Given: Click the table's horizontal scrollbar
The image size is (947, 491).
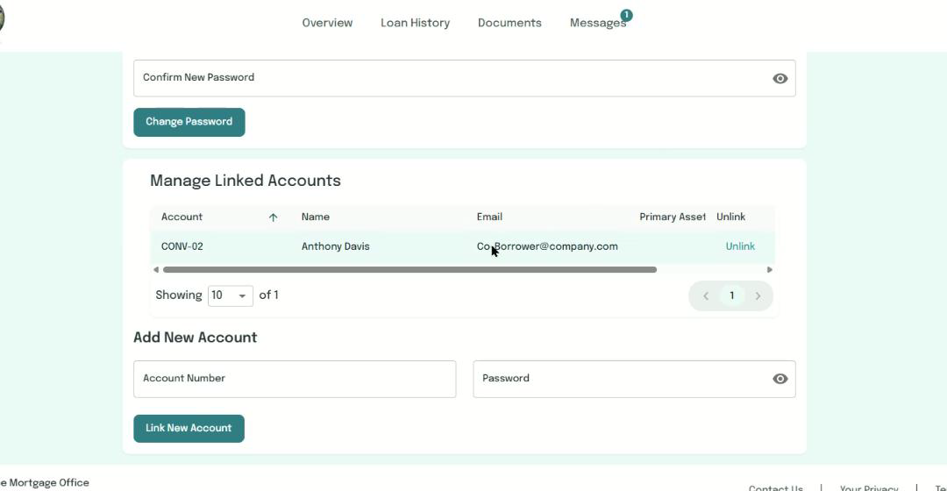Looking at the screenshot, I should [409, 270].
